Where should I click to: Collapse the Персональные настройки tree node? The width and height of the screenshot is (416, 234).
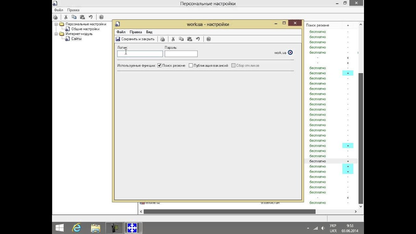click(56, 24)
